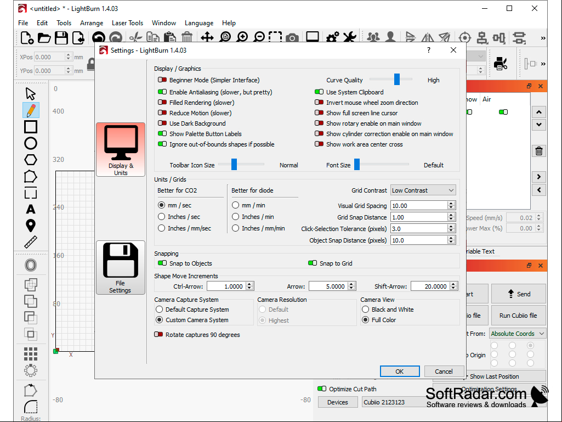This screenshot has height=422, width=562.
Task: Select the Position Laser pin tool
Action: click(x=31, y=226)
